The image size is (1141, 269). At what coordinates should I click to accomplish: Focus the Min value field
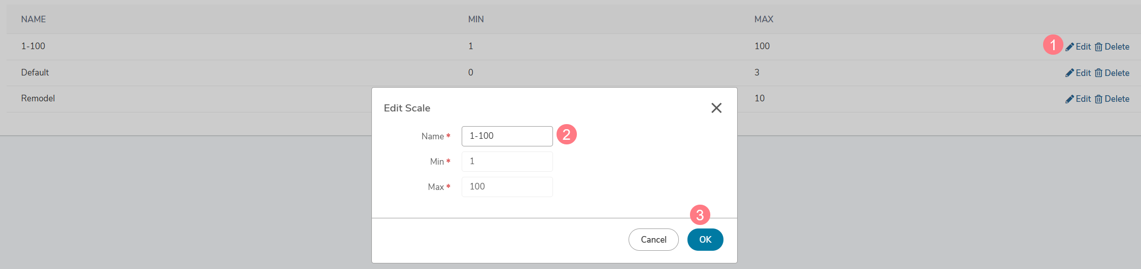507,162
